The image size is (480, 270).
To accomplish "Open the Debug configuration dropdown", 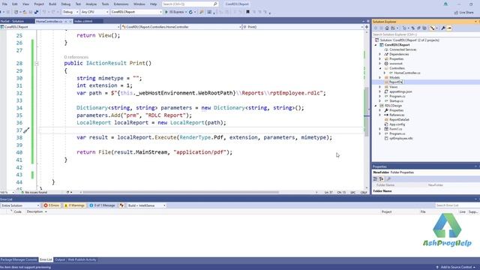I will tap(70, 12).
